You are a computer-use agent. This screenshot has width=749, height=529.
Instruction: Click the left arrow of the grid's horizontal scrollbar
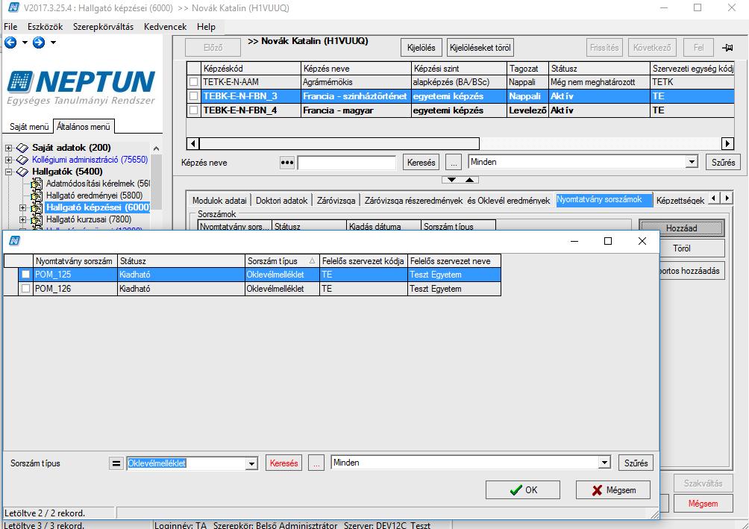(x=193, y=143)
